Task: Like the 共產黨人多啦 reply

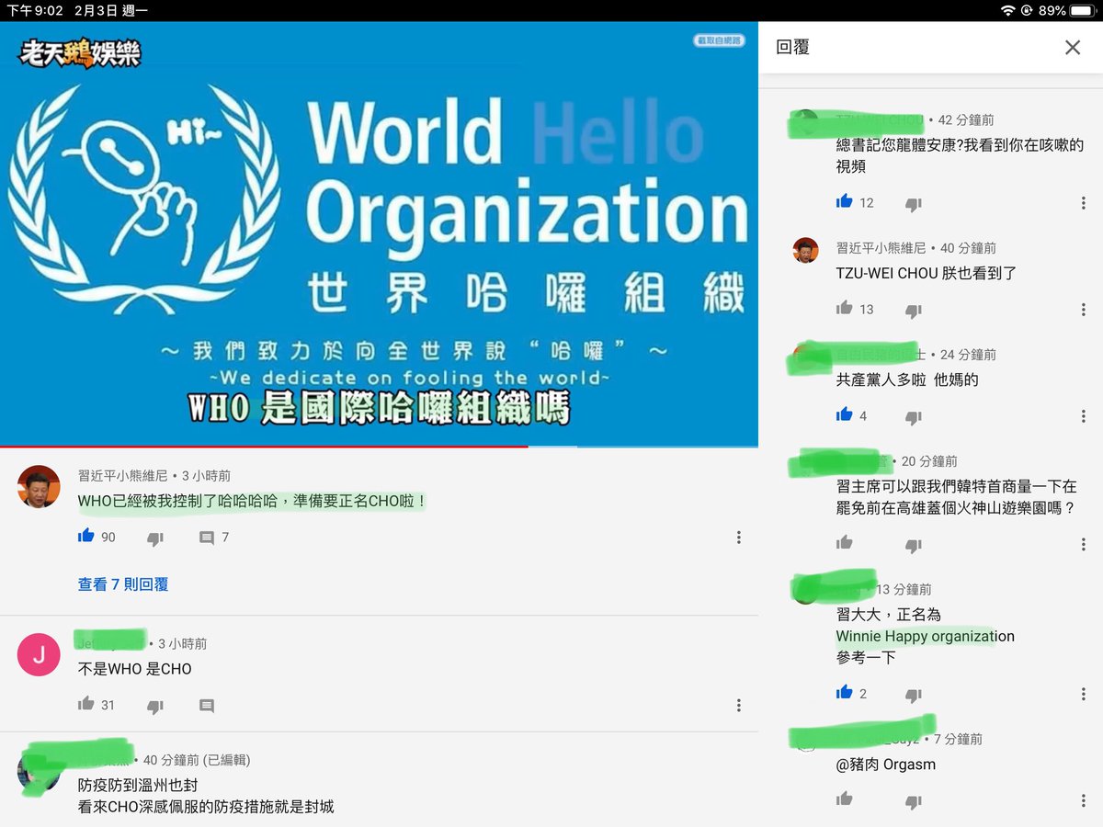Action: tap(845, 414)
